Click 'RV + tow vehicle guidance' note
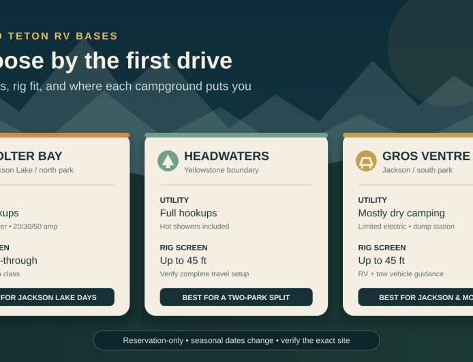The height and width of the screenshot is (362, 473). pos(401,274)
